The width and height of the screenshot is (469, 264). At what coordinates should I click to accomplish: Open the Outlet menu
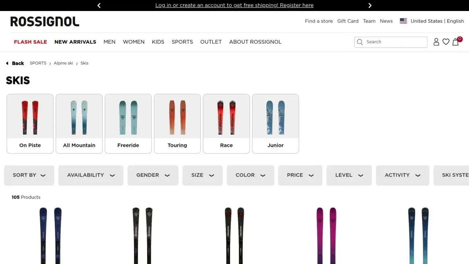211,42
